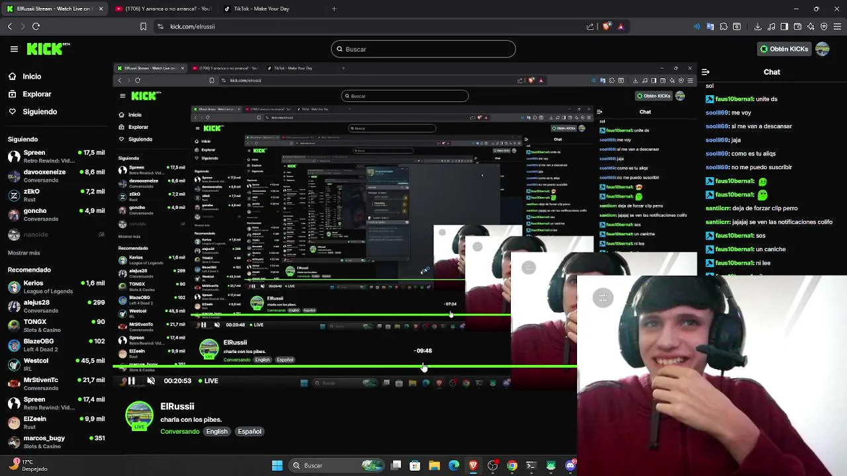
Task: Open goncho channel
Action: (56, 214)
